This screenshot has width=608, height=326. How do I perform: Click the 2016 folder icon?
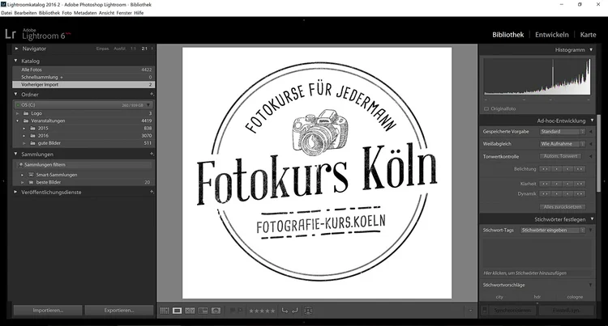33,135
